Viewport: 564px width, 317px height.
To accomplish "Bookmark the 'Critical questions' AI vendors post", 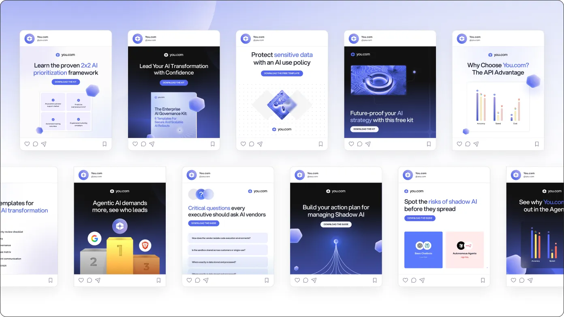I will [267, 280].
